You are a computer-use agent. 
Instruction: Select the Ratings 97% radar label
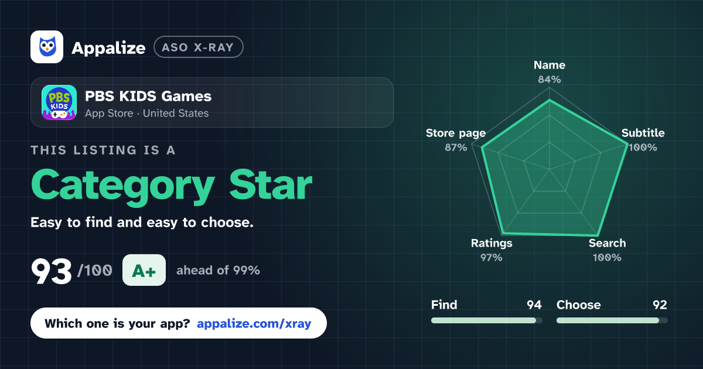pyautogui.click(x=492, y=250)
